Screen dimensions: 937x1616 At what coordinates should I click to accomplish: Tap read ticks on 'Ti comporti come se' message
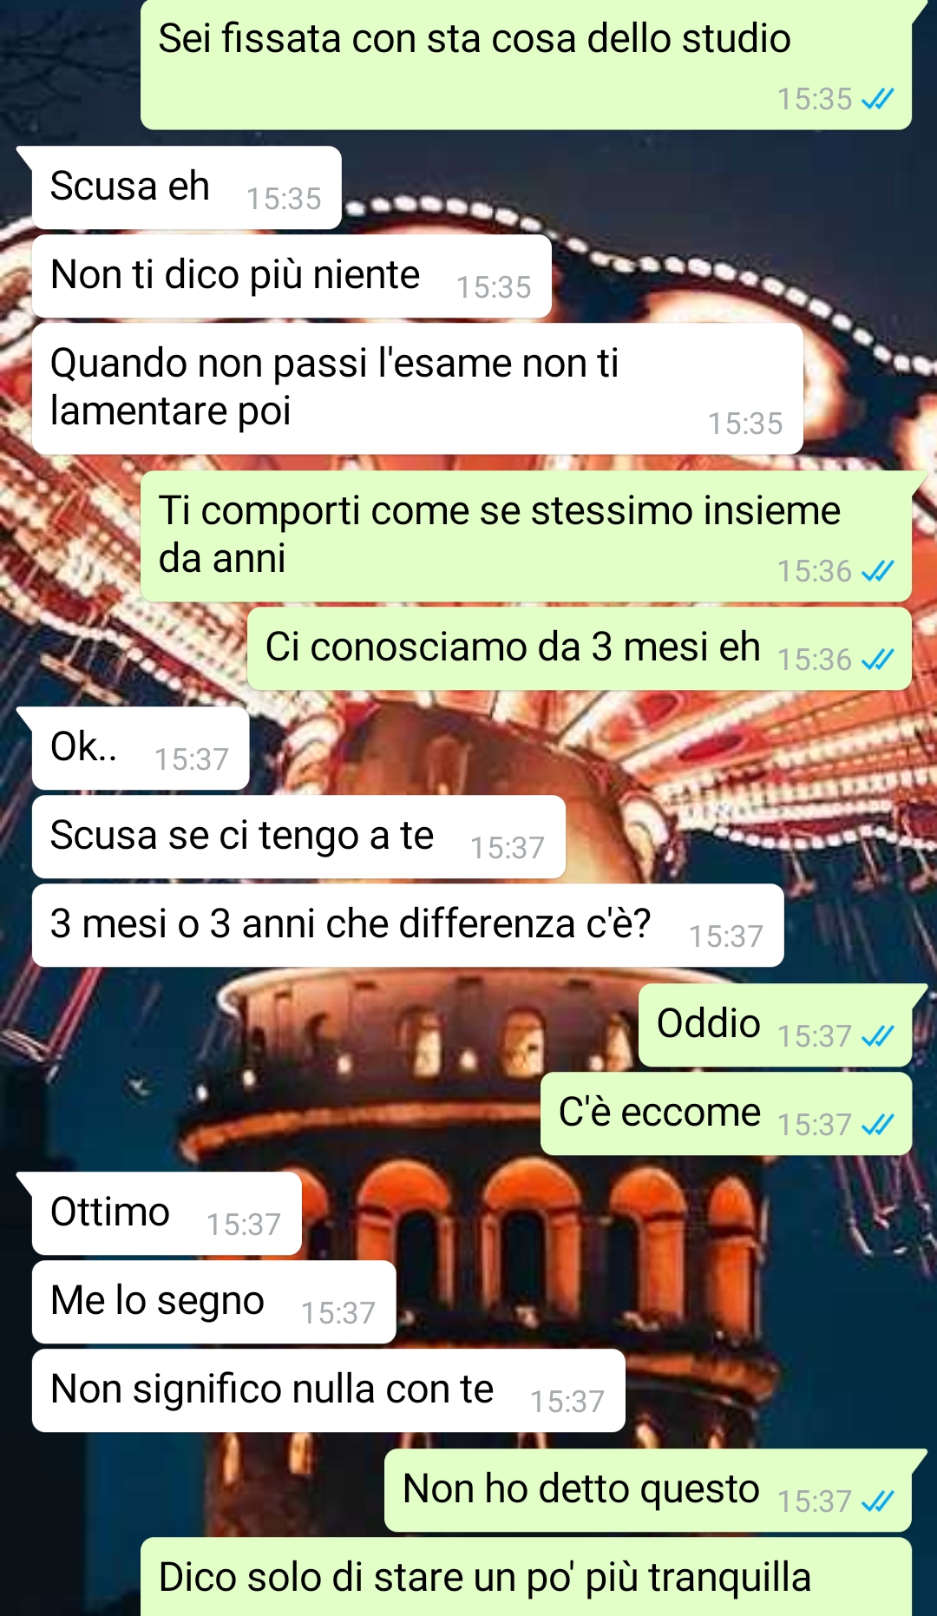click(877, 571)
